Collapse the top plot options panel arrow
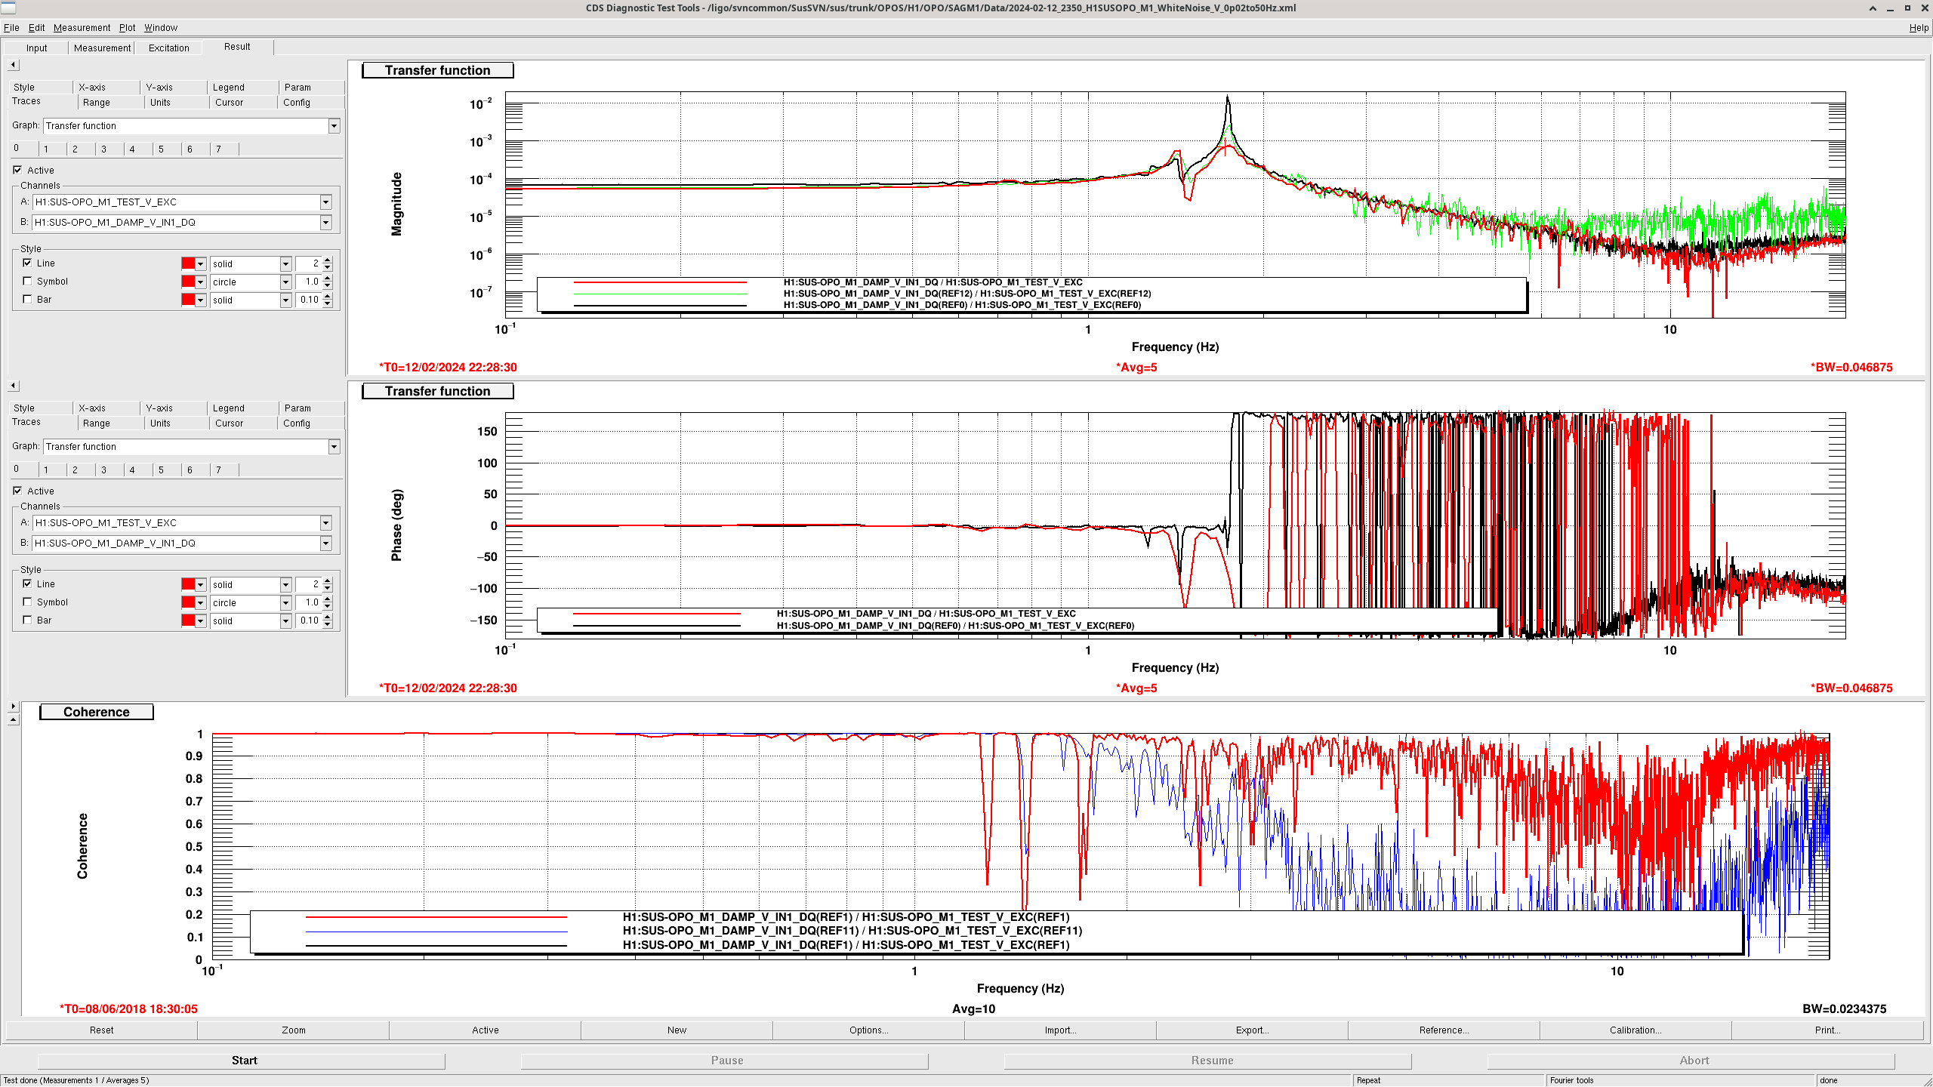Image resolution: width=1933 pixels, height=1087 pixels. pos(13,65)
